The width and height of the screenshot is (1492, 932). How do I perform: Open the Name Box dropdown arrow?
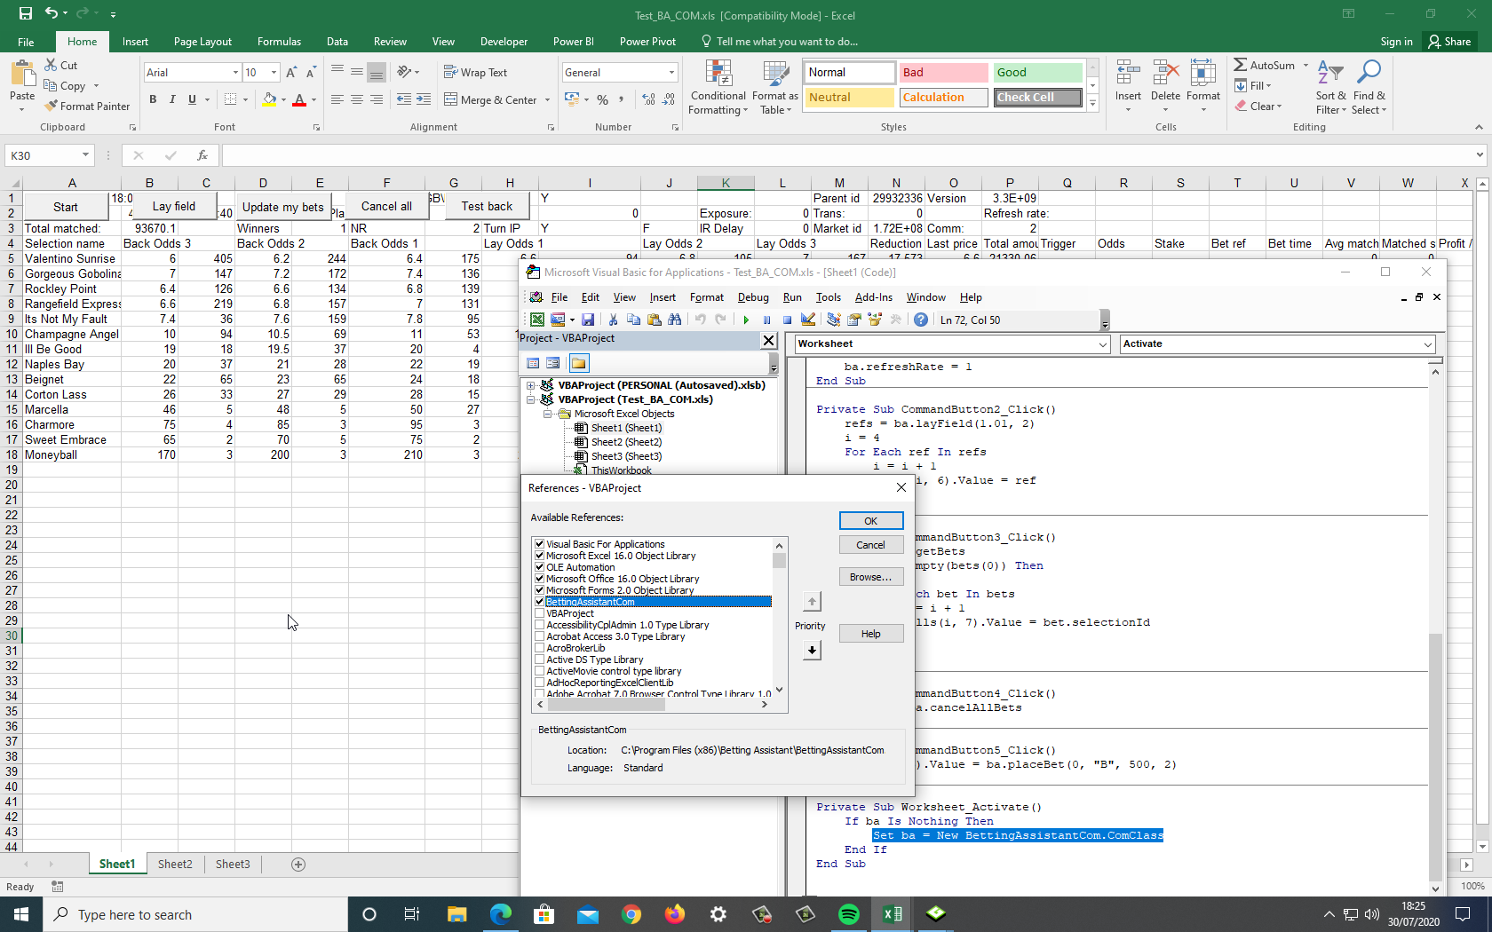(85, 155)
